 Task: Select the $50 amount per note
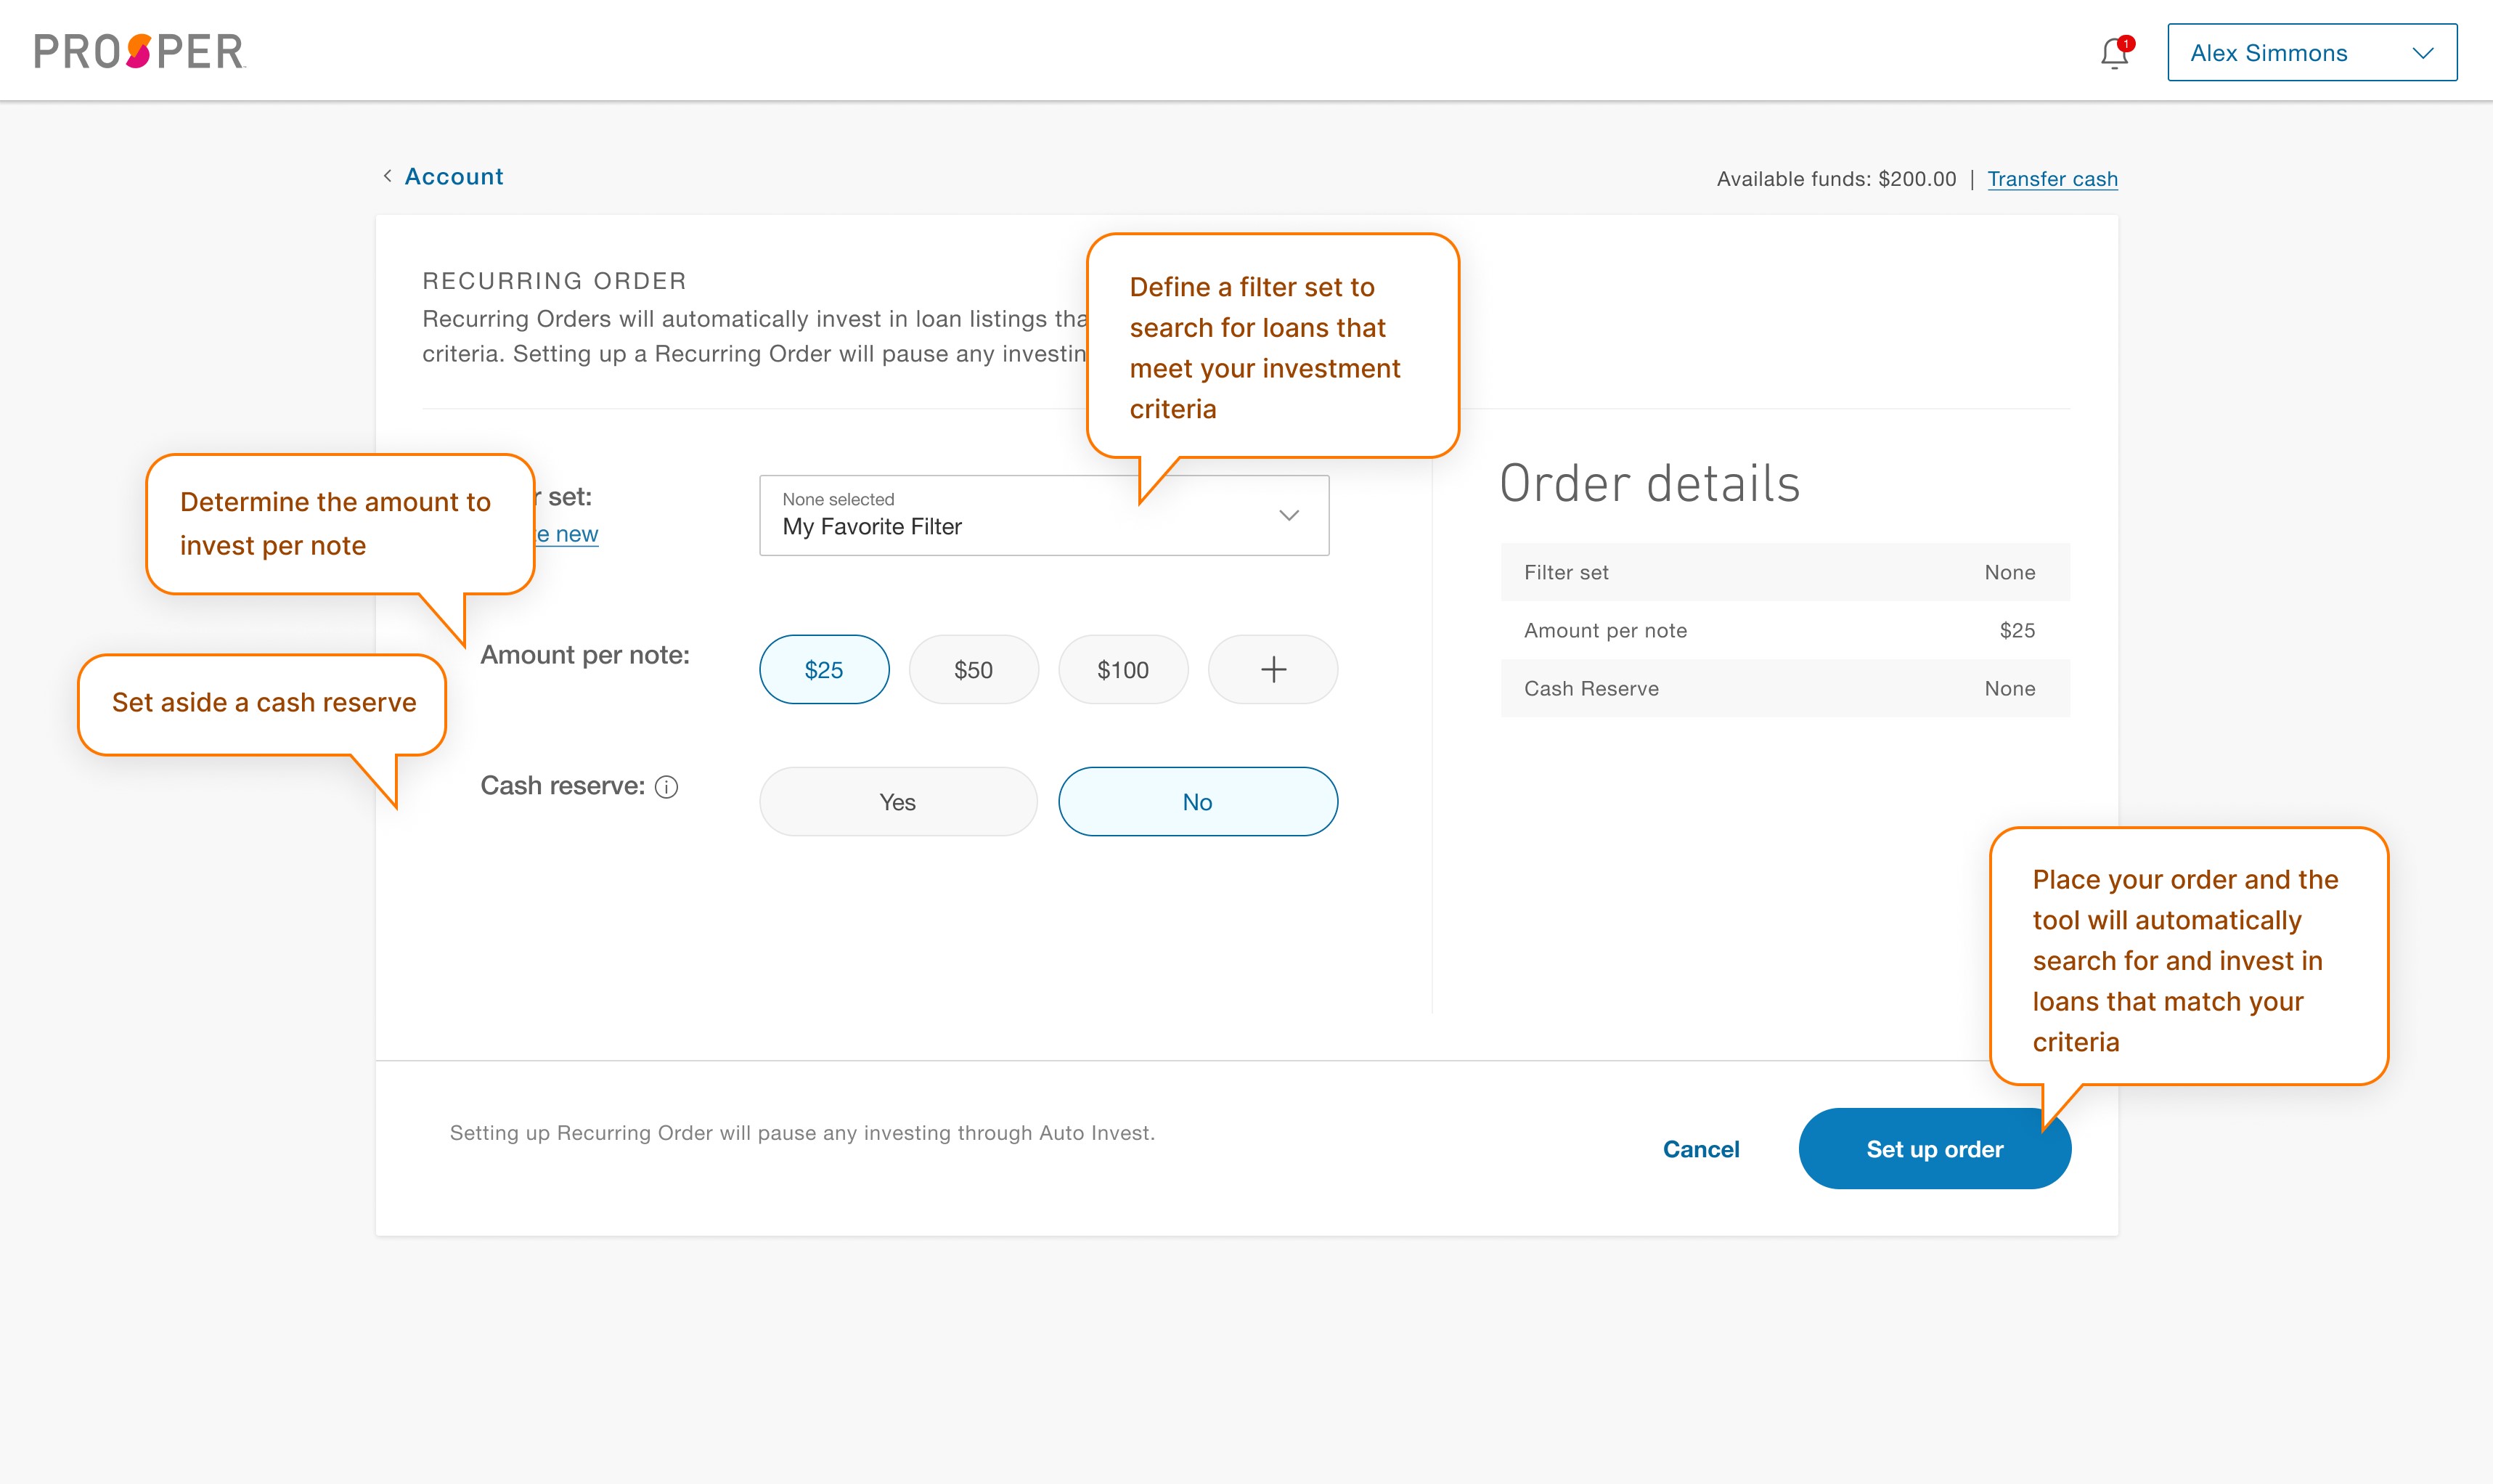tap(973, 668)
